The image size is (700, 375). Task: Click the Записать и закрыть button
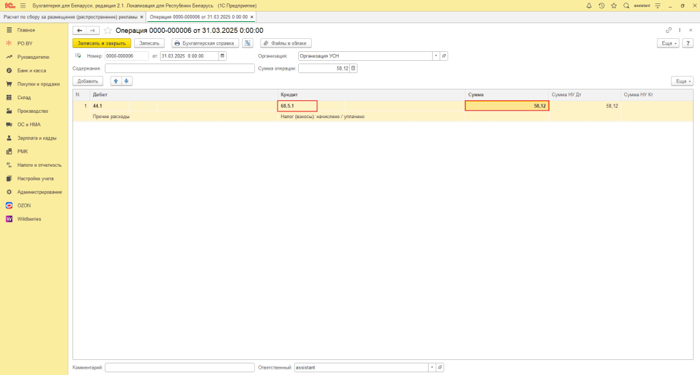(101, 43)
